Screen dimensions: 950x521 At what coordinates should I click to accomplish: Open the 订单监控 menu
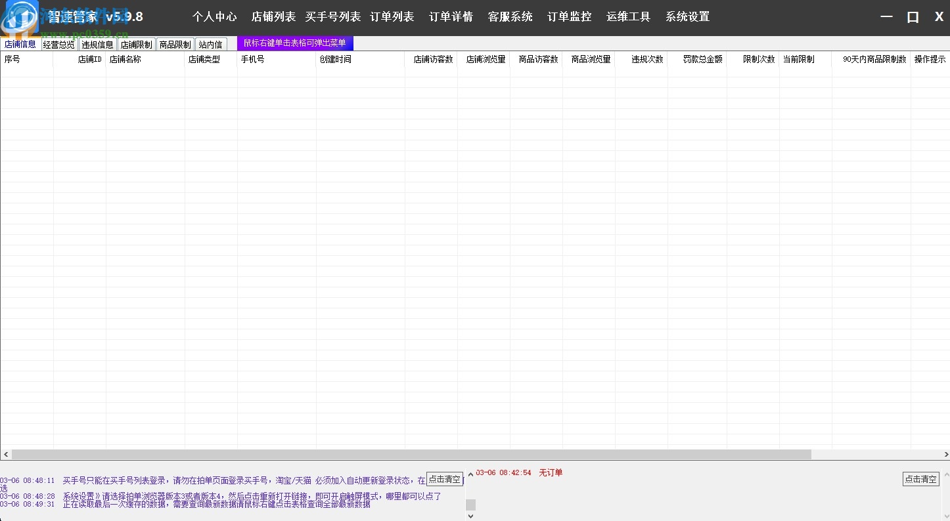[x=570, y=17]
